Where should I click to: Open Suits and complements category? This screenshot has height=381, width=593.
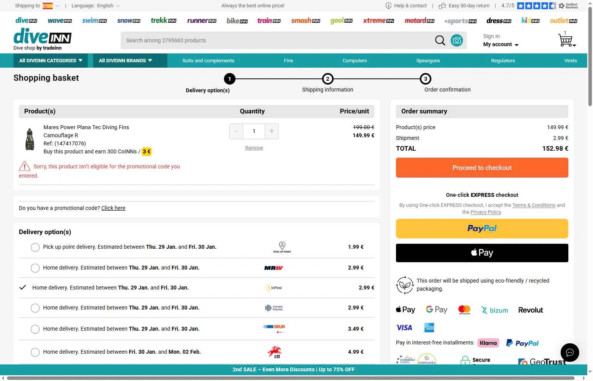coord(208,61)
